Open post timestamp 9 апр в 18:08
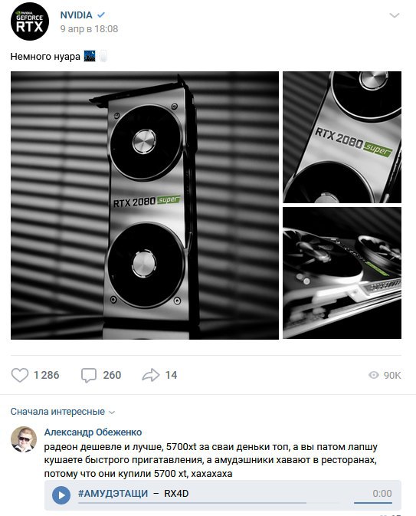 pyautogui.click(x=89, y=29)
